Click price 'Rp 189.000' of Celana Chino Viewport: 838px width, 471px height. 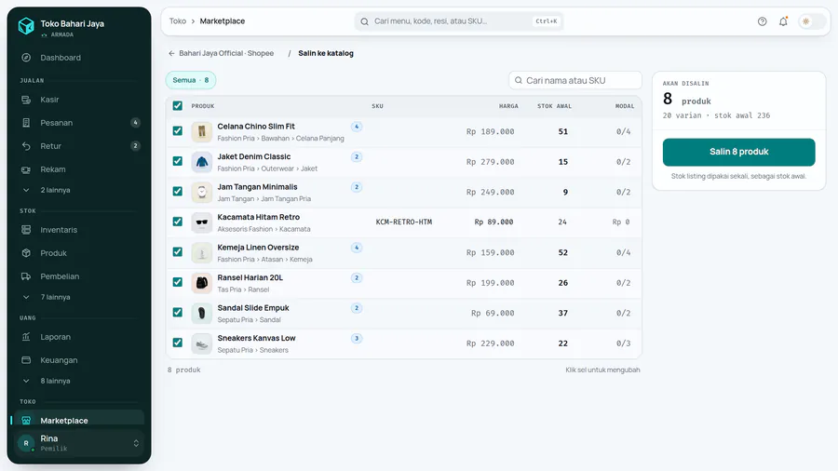pyautogui.click(x=490, y=132)
